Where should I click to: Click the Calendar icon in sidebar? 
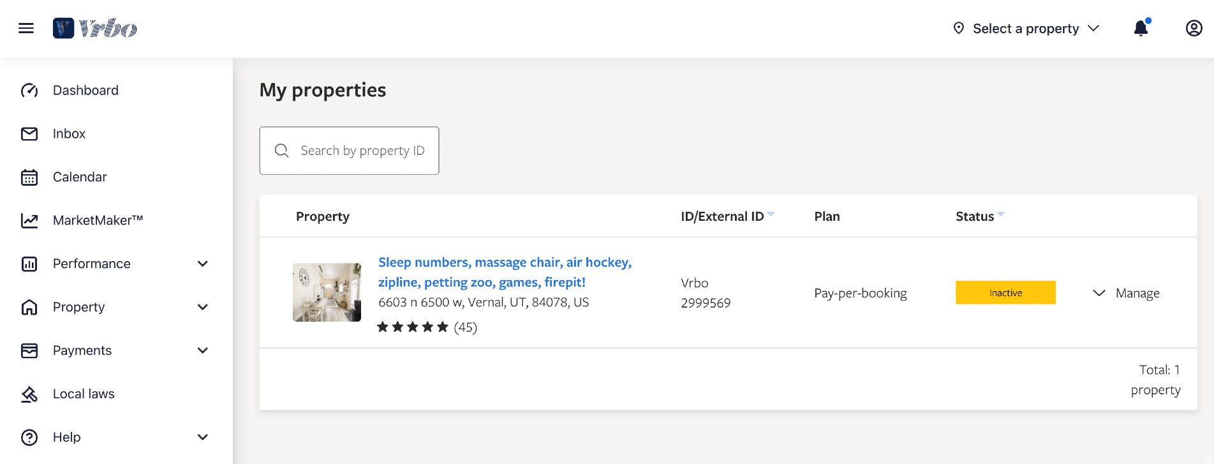pyautogui.click(x=29, y=177)
